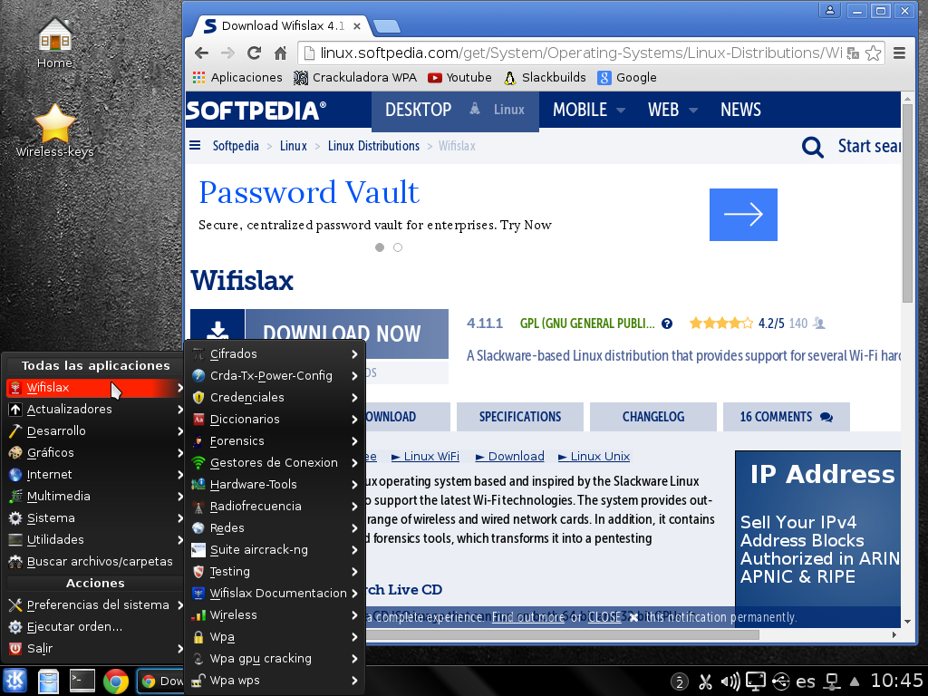928x696 pixels.
Task: Open the Youtube bookmark
Action: pyautogui.click(x=459, y=78)
